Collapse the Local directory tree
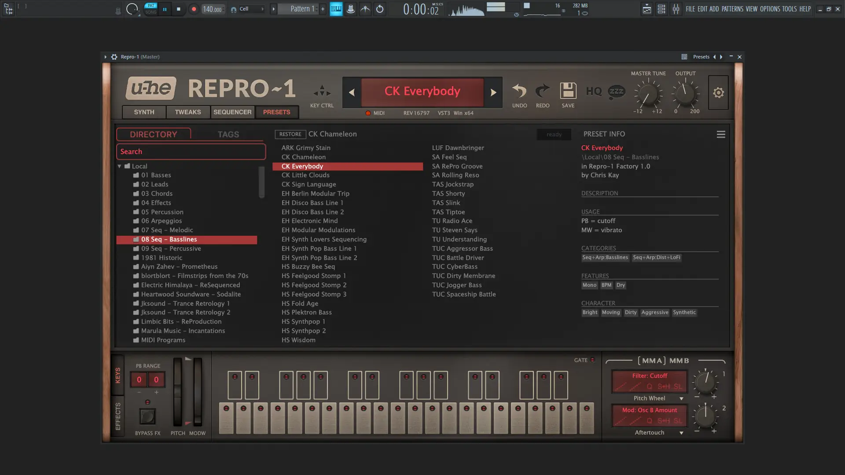 [119, 166]
